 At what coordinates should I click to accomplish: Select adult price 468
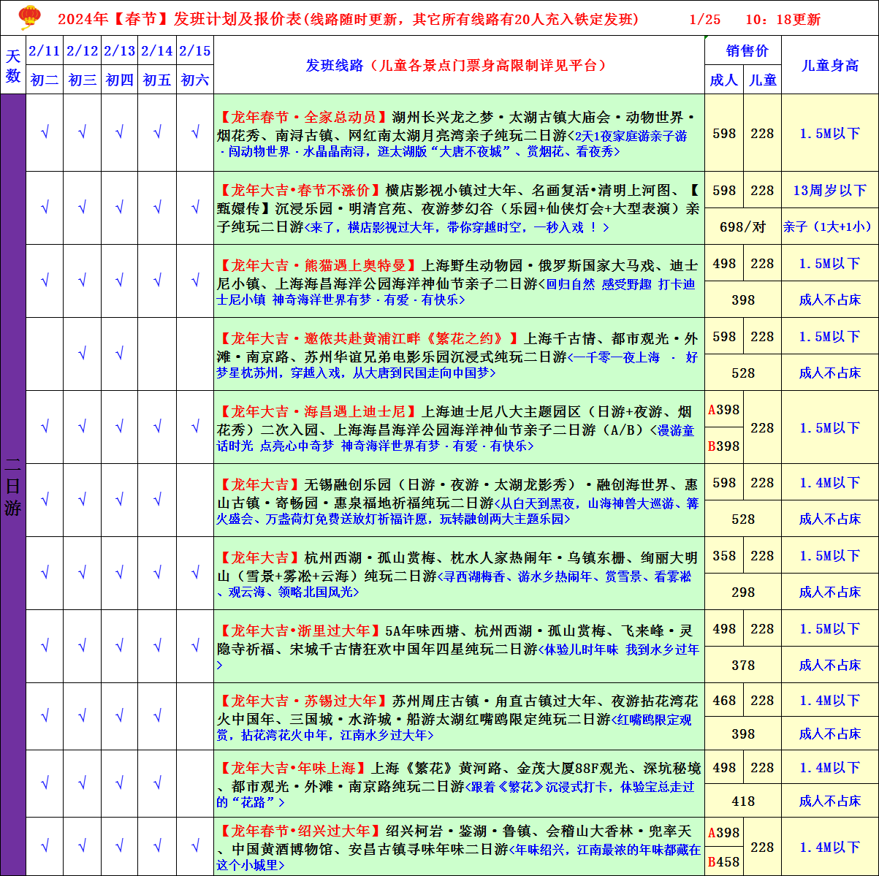pos(724,701)
